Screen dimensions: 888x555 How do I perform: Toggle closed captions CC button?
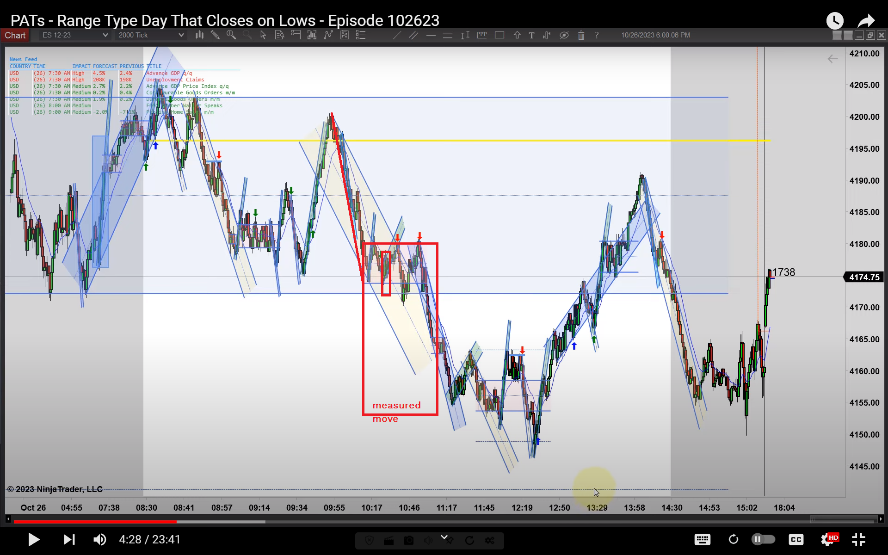click(x=796, y=539)
